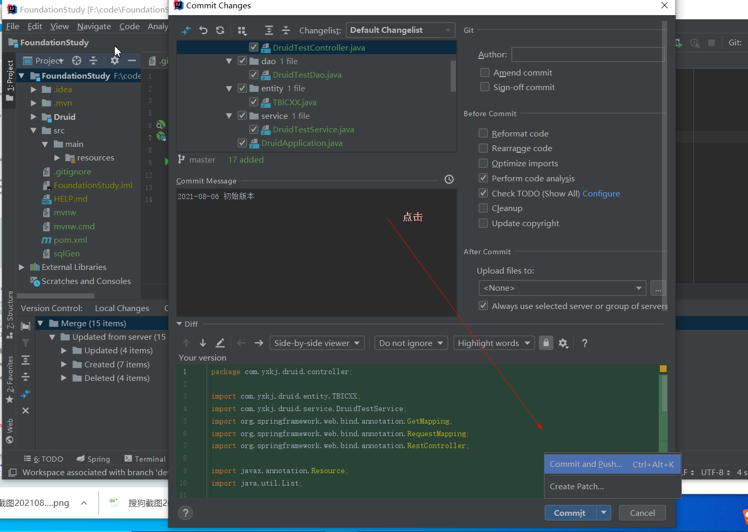Image resolution: width=748 pixels, height=532 pixels.
Task: Enable Update copyright checkbox
Action: tap(484, 223)
